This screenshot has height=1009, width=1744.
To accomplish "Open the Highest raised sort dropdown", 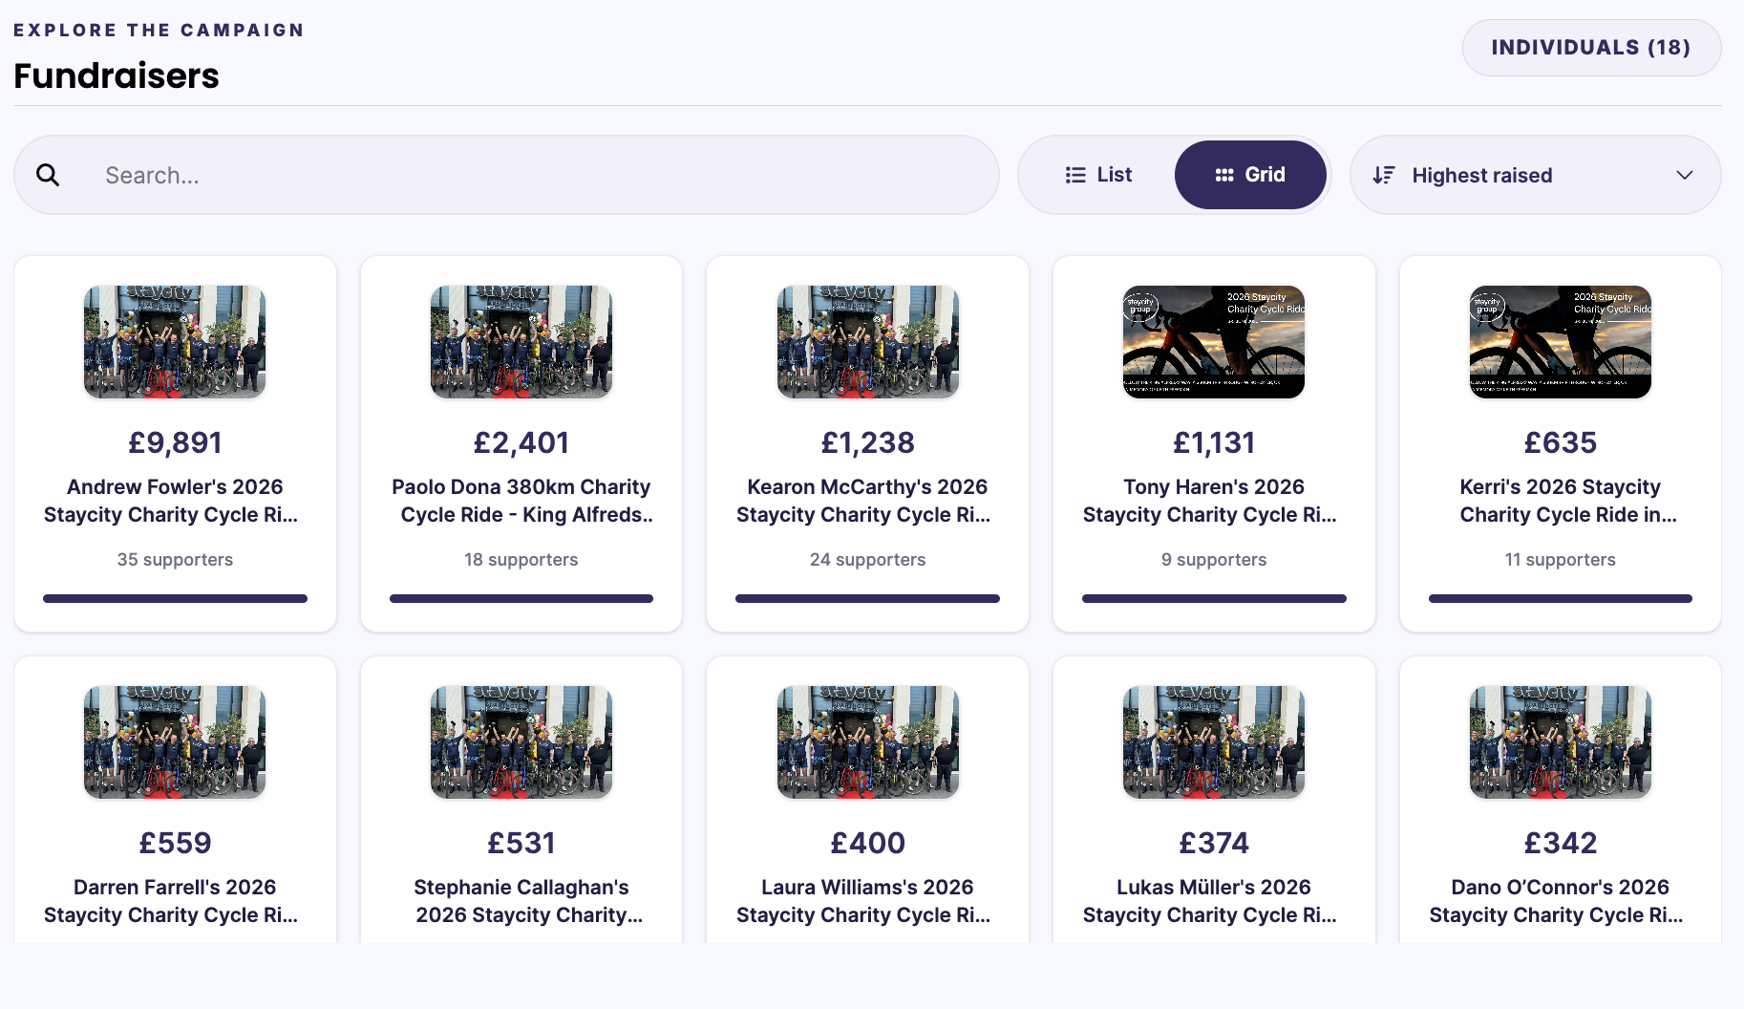I will tap(1535, 175).
